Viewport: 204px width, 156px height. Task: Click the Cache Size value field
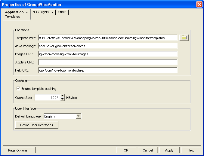(47, 97)
